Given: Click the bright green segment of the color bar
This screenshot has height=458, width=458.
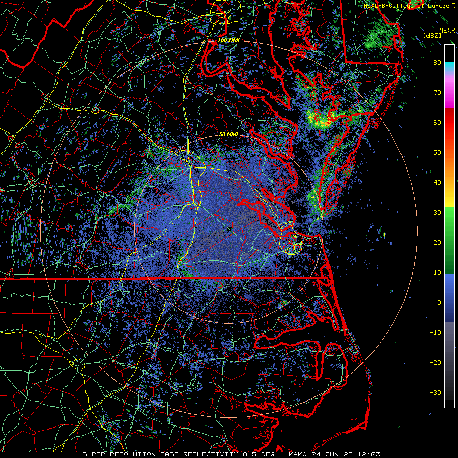Looking at the screenshot, I should pos(449,216).
